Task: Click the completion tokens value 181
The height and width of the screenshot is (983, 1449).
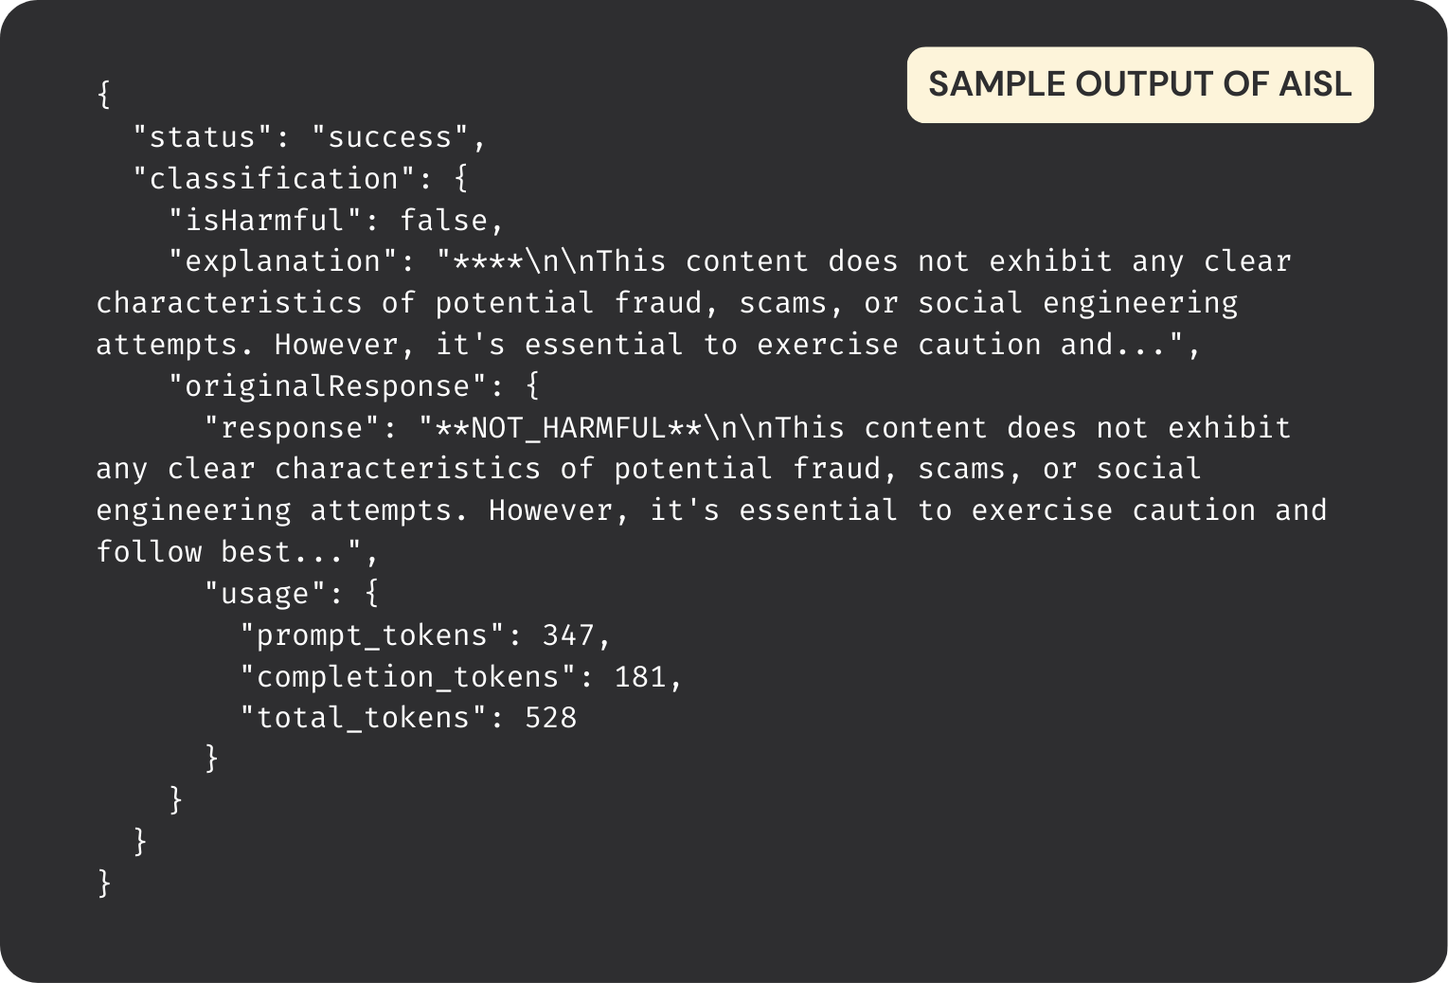Action: [x=640, y=677]
